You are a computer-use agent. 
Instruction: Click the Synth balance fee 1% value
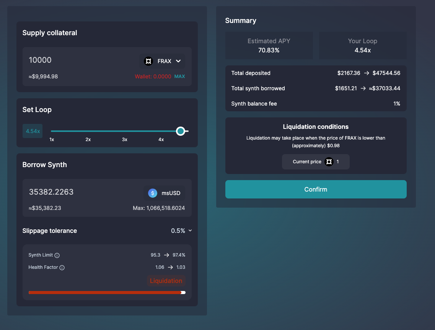[x=397, y=104]
